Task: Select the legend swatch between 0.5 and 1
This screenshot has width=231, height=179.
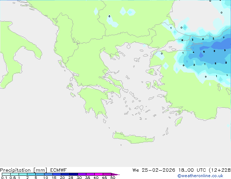Action: point(15,174)
